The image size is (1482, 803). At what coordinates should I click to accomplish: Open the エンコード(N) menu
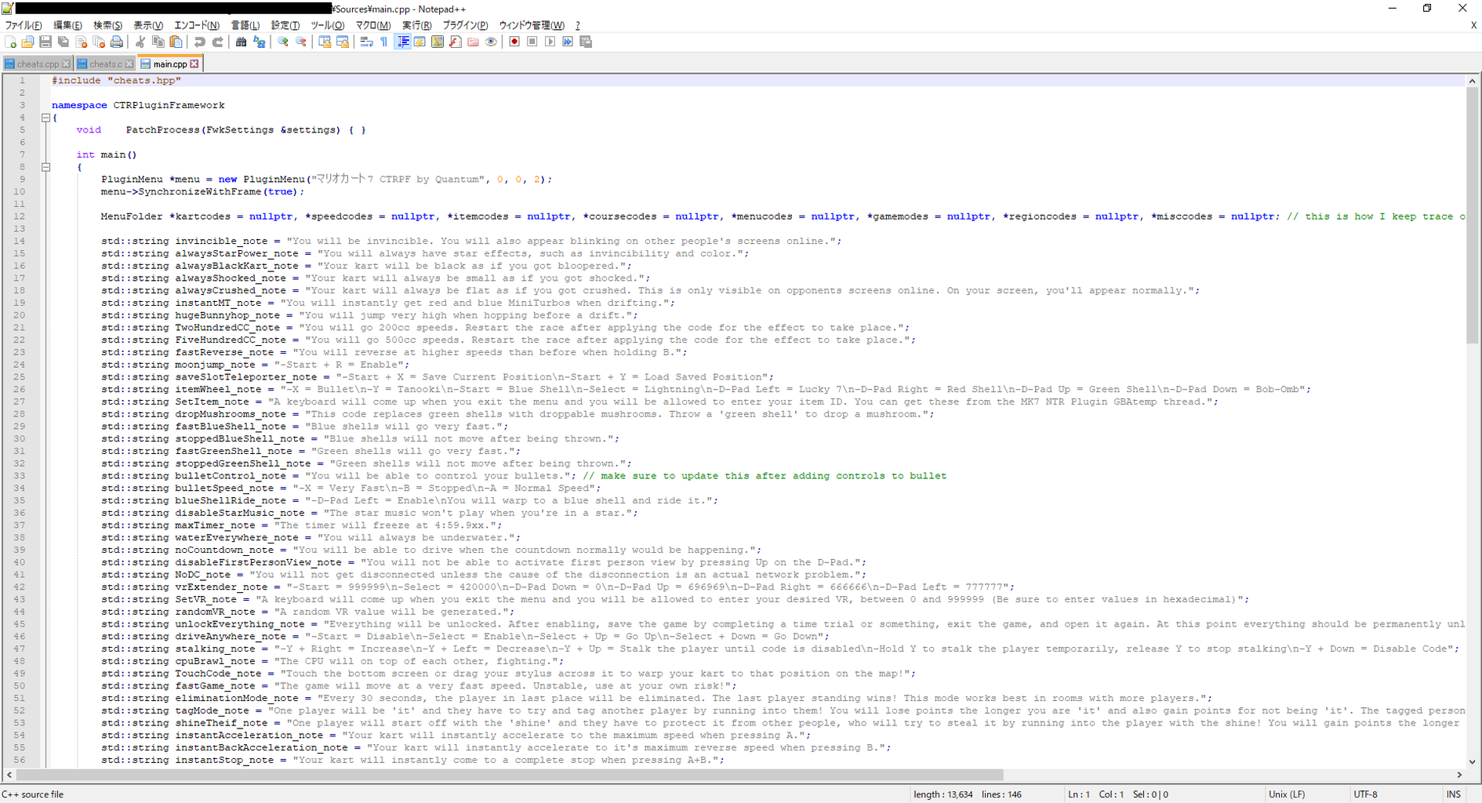pyautogui.click(x=197, y=25)
